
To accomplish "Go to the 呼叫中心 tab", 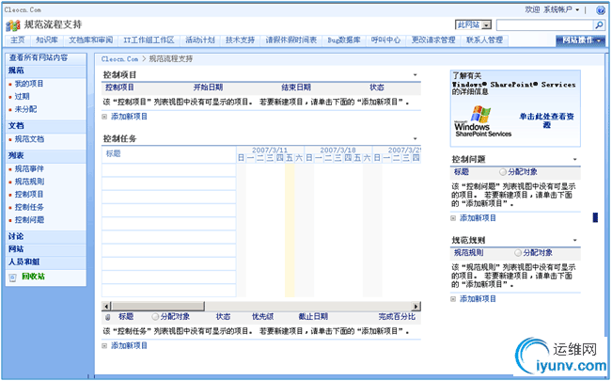I will (385, 40).
